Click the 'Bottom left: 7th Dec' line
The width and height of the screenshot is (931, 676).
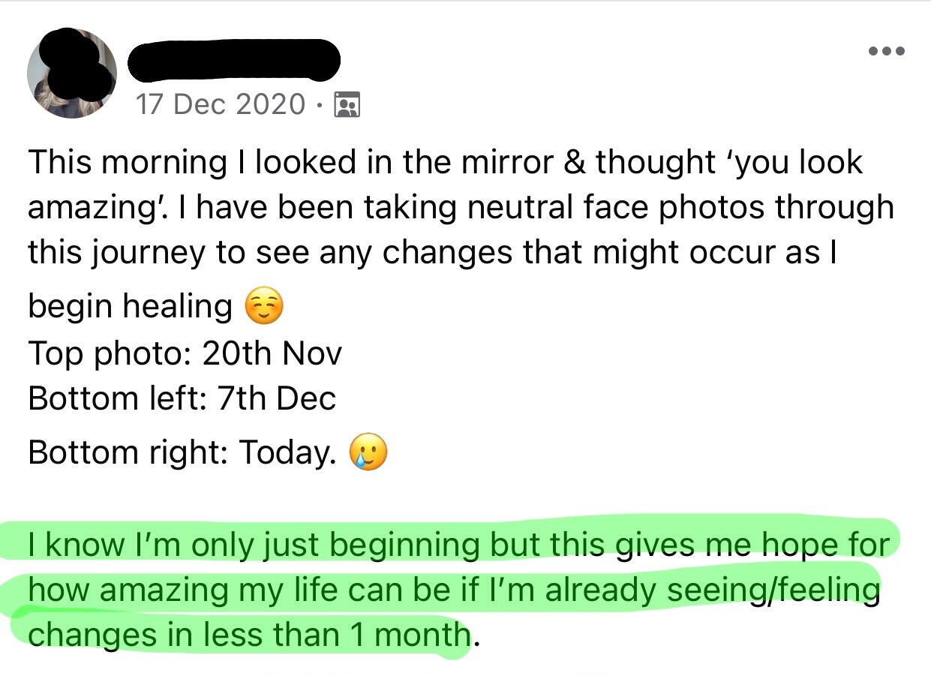[x=182, y=398]
